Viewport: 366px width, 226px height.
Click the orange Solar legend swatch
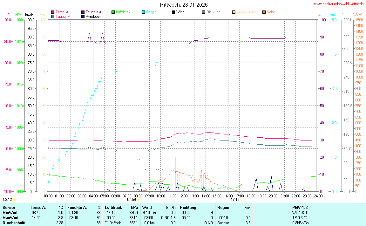point(264,12)
